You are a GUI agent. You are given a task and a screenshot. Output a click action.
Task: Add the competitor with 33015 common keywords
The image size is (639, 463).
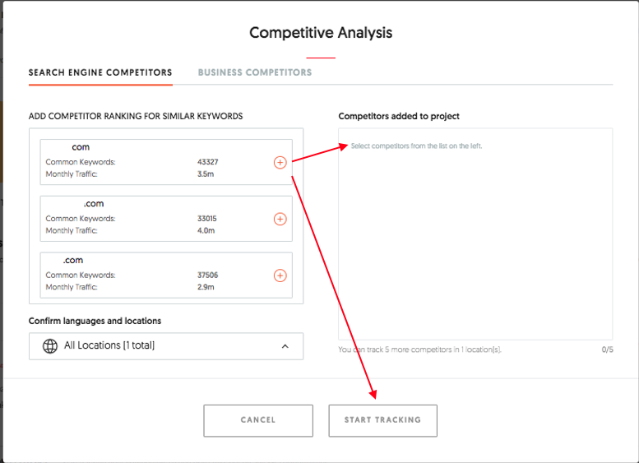pyautogui.click(x=280, y=219)
